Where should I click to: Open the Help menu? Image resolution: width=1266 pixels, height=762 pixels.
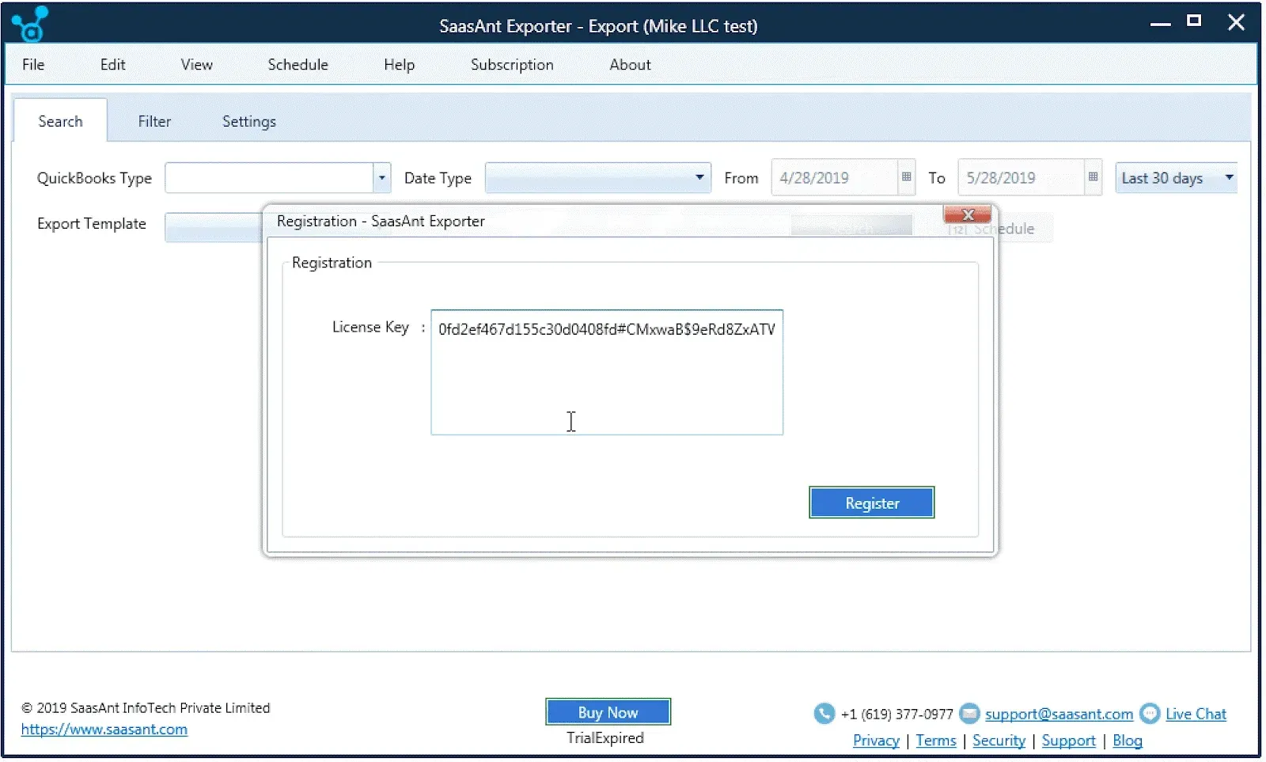tap(399, 65)
